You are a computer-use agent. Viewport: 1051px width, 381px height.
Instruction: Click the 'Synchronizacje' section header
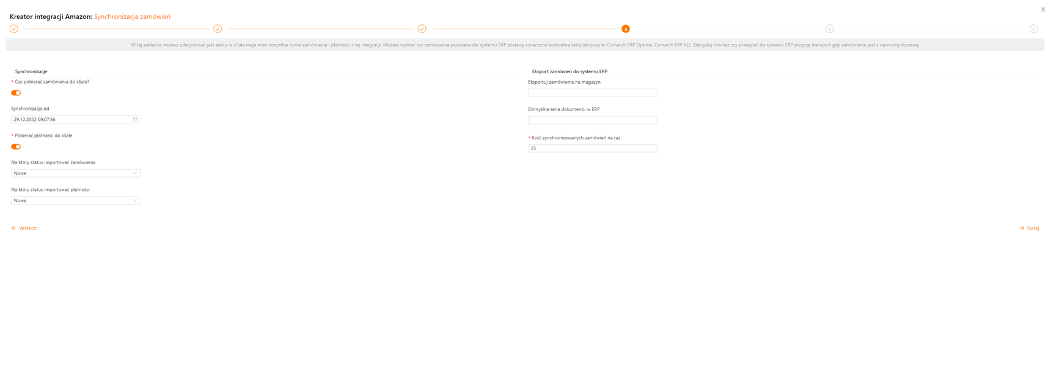coord(31,71)
